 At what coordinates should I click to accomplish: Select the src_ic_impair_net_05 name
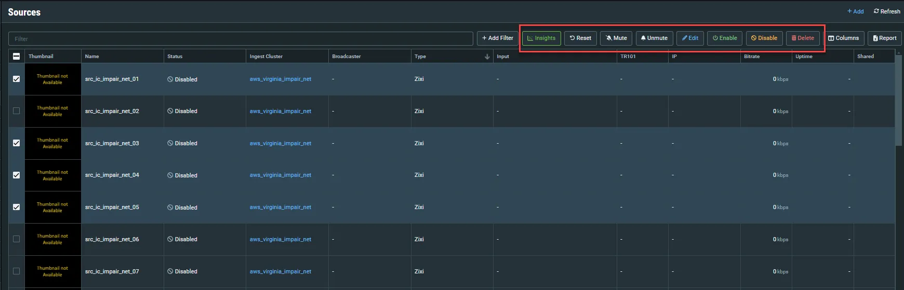112,207
